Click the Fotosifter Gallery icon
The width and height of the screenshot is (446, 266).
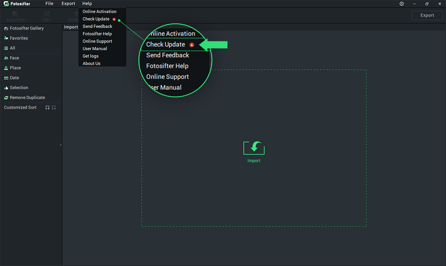tap(6, 29)
